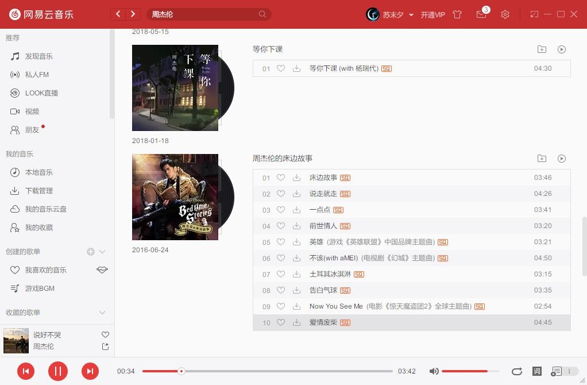The width and height of the screenshot is (587, 385).
Task: Download the song 告白气球
Action: tap(296, 290)
